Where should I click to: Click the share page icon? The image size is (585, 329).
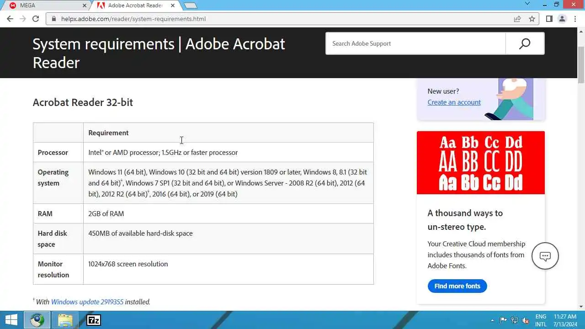pos(517,19)
